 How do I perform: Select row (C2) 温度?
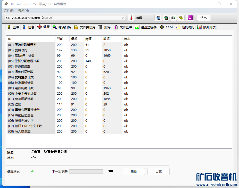[73, 104]
